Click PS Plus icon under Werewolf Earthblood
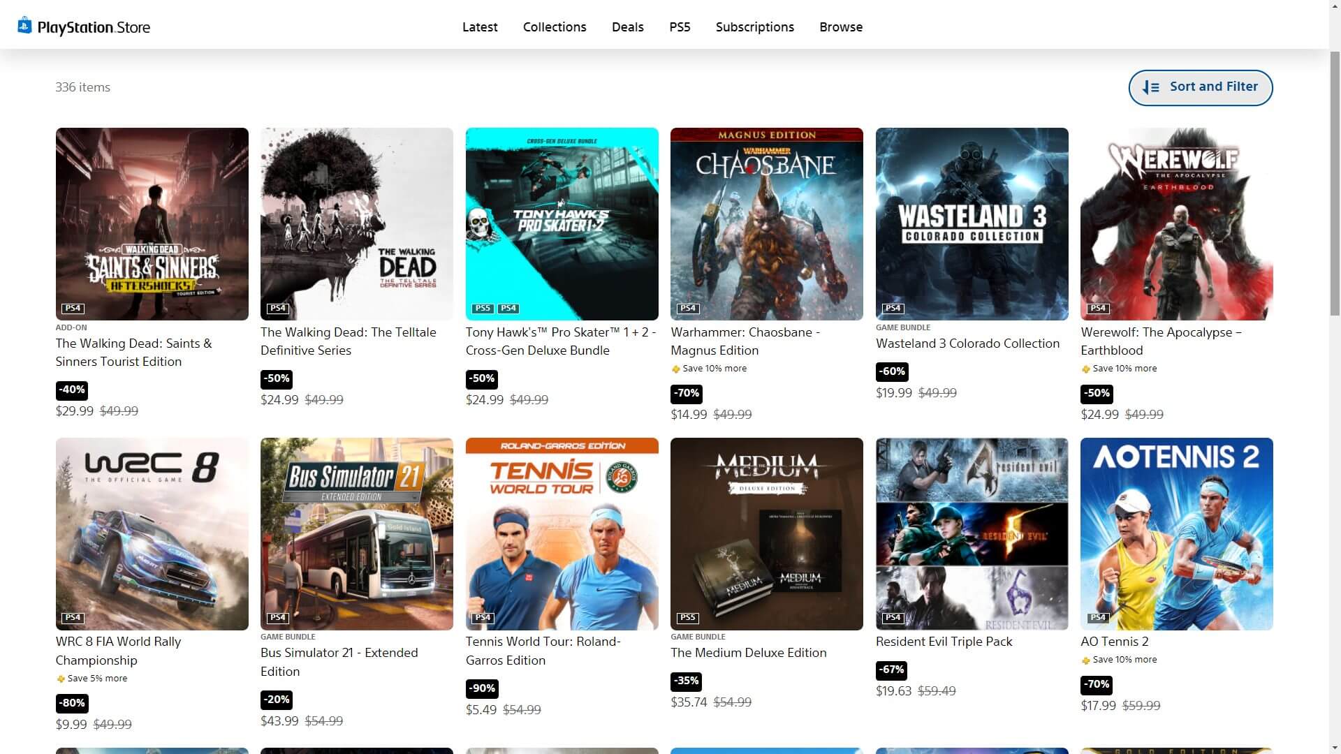This screenshot has width=1341, height=754. pyautogui.click(x=1085, y=369)
